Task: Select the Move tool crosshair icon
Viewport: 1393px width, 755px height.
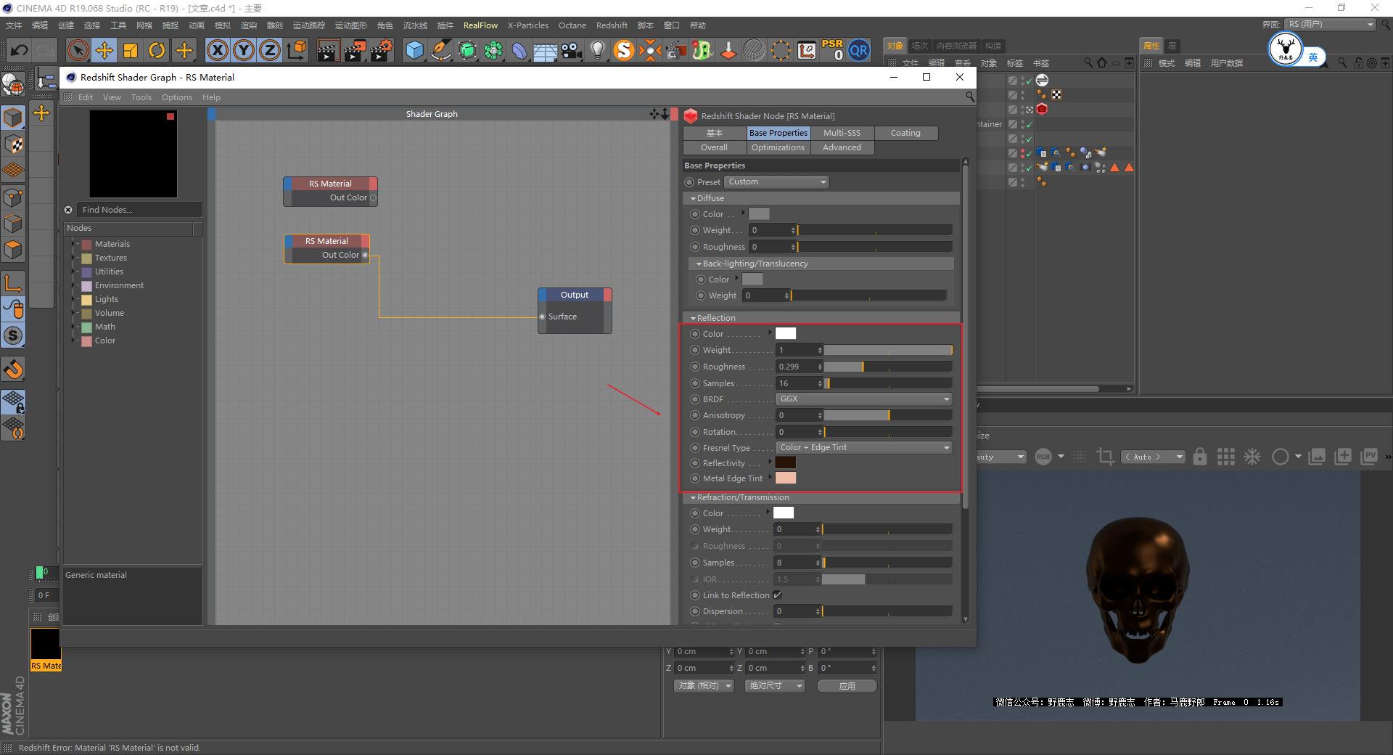Action: [x=104, y=51]
